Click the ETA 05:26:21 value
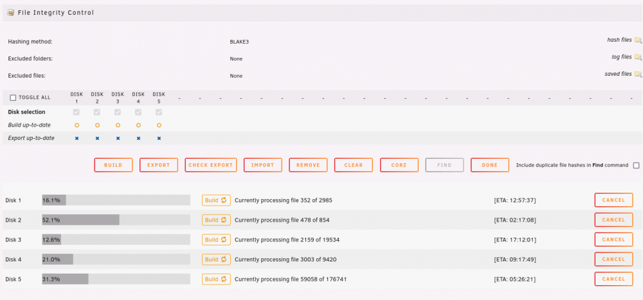The width and height of the screenshot is (643, 300). (x=515, y=279)
